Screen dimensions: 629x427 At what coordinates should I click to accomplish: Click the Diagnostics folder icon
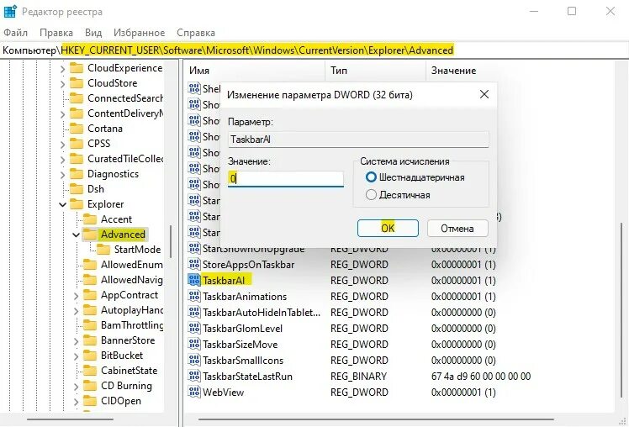(77, 174)
